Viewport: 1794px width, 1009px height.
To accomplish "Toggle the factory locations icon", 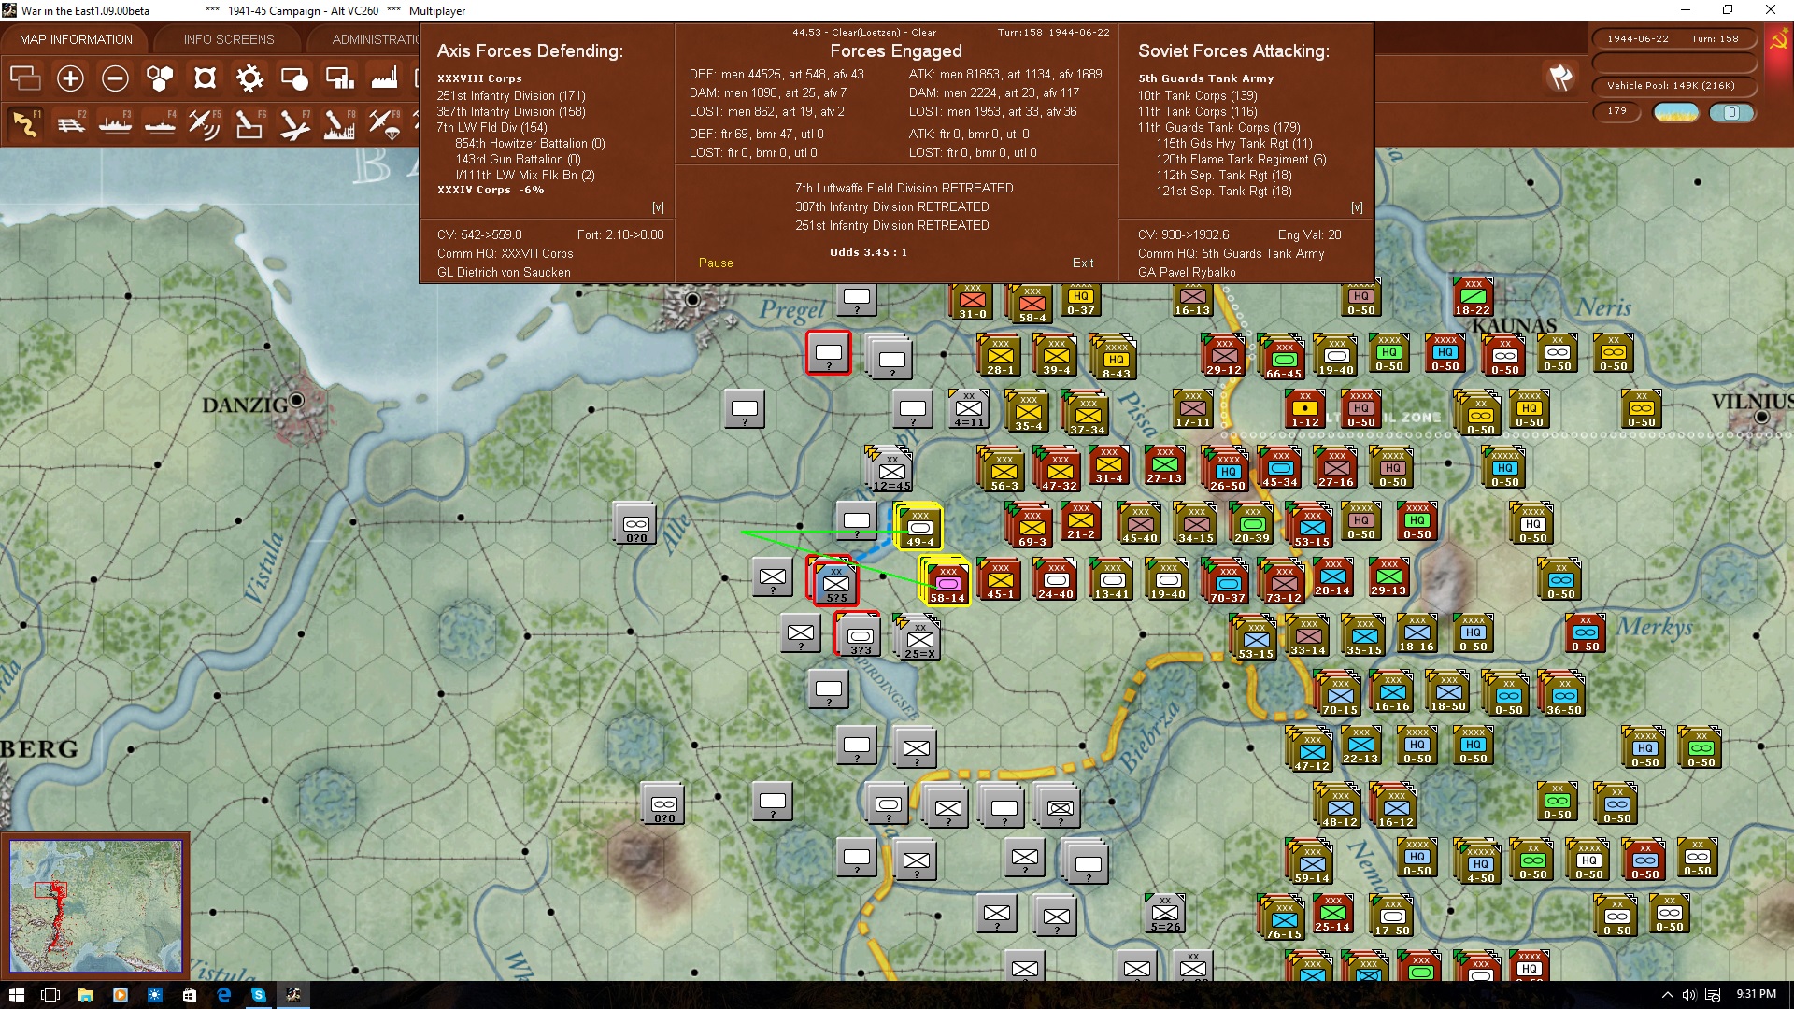I will pos(384,78).
